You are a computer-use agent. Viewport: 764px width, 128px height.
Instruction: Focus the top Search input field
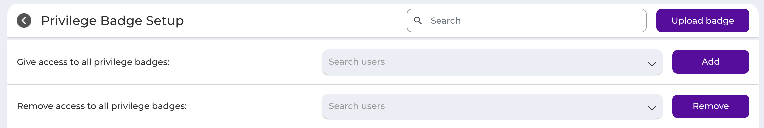[526, 21]
